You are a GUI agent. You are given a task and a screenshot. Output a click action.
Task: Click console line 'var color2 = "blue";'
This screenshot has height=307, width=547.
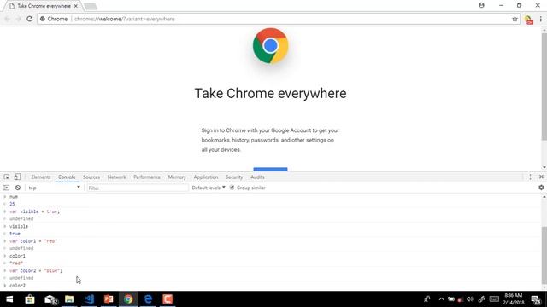click(36, 270)
